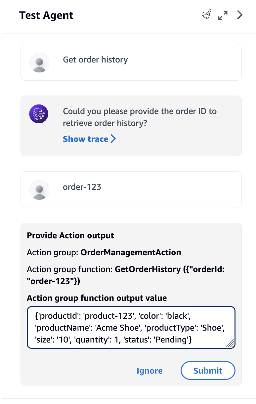
Task: Select the Test Agent panel title
Action: pos(46,15)
